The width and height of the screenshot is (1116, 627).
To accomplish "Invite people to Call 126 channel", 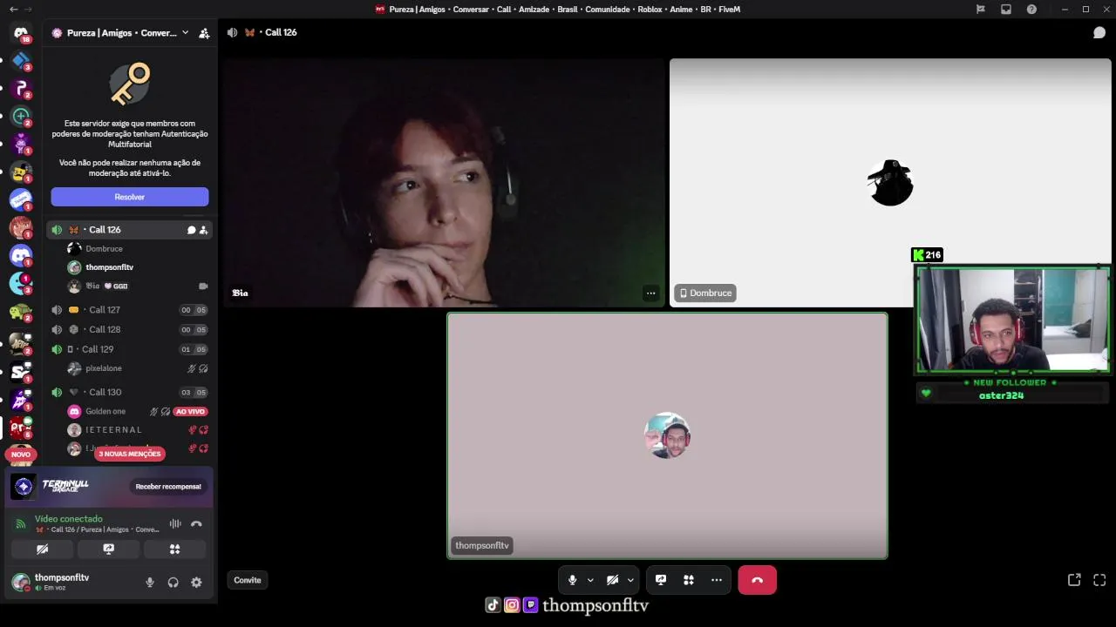I will coord(203,230).
